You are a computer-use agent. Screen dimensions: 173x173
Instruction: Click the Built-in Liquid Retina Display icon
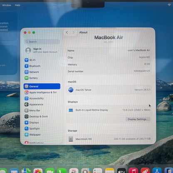(x=71, y=110)
